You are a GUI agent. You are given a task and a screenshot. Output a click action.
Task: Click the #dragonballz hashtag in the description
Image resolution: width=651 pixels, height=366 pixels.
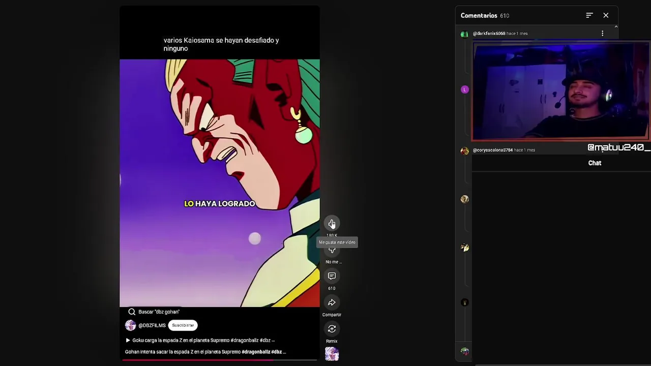point(256,352)
